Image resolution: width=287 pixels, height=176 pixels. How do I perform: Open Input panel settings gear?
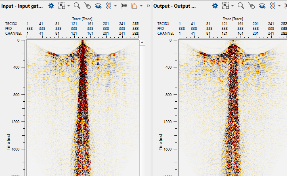click(51, 6)
